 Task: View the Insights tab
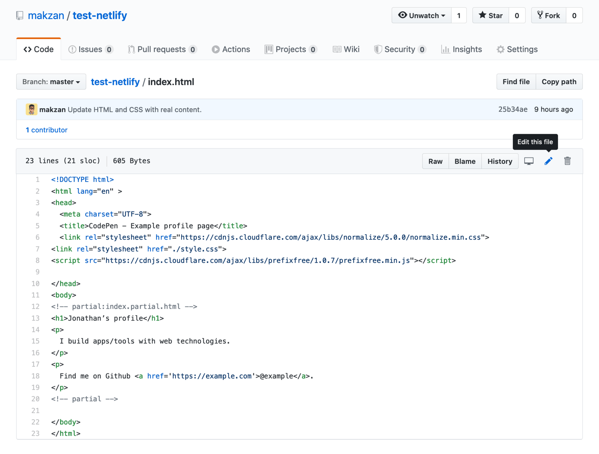point(462,49)
